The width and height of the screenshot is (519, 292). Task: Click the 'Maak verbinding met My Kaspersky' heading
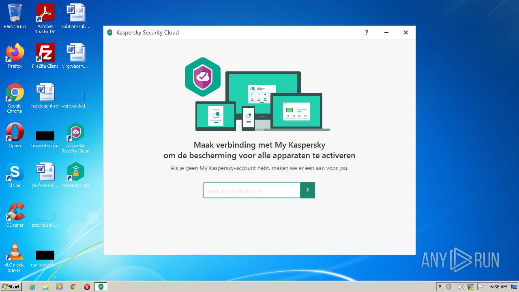(259, 145)
